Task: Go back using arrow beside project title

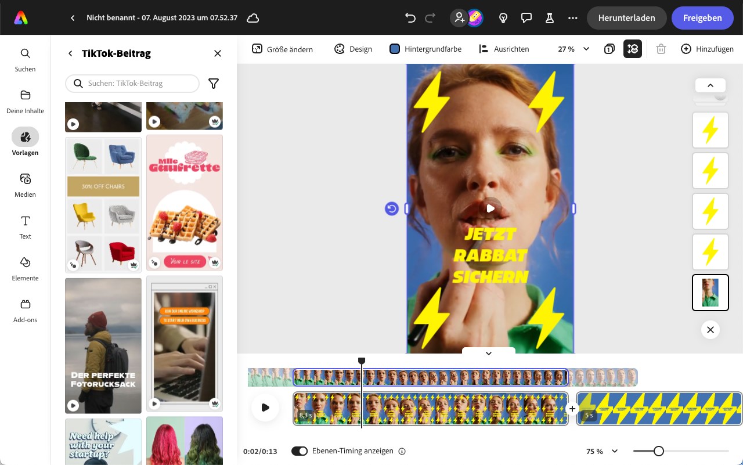Action: 73,18
